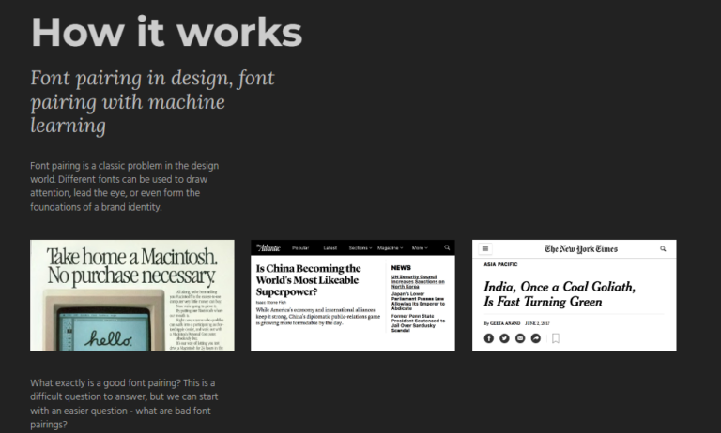This screenshot has height=433, width=721.
Task: Open the UN Security Council sanctions headline
Action: tap(415, 282)
